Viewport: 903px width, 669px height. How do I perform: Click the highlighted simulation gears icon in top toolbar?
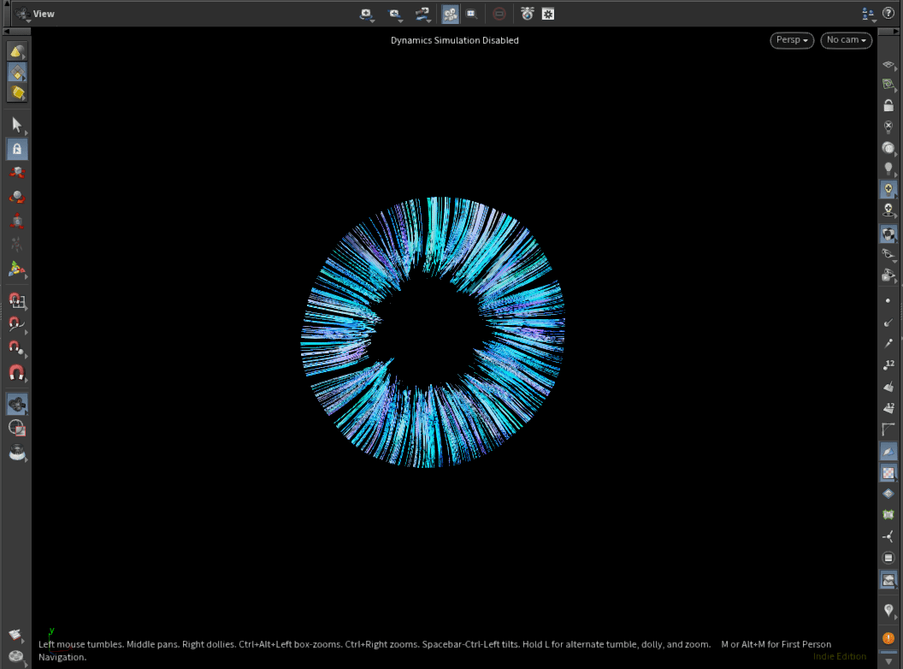(x=450, y=14)
